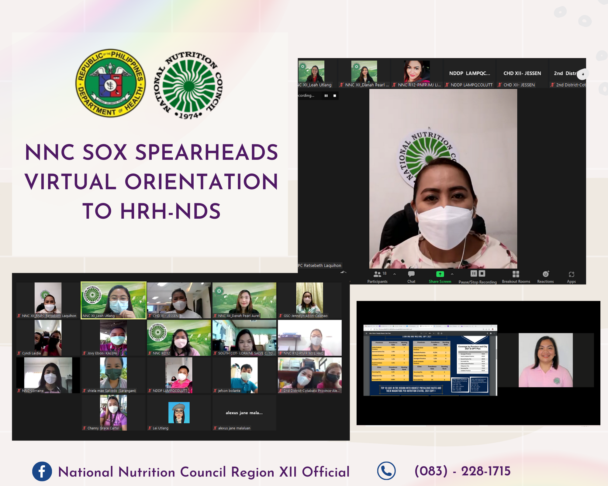Click National Nutrition Council Region XII Official text
The image size is (608, 486).
[204, 472]
